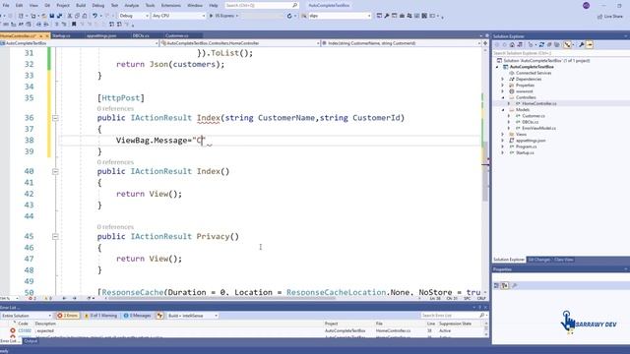
Task: Select Startup.cs in Solution Explorer
Action: coord(525,152)
